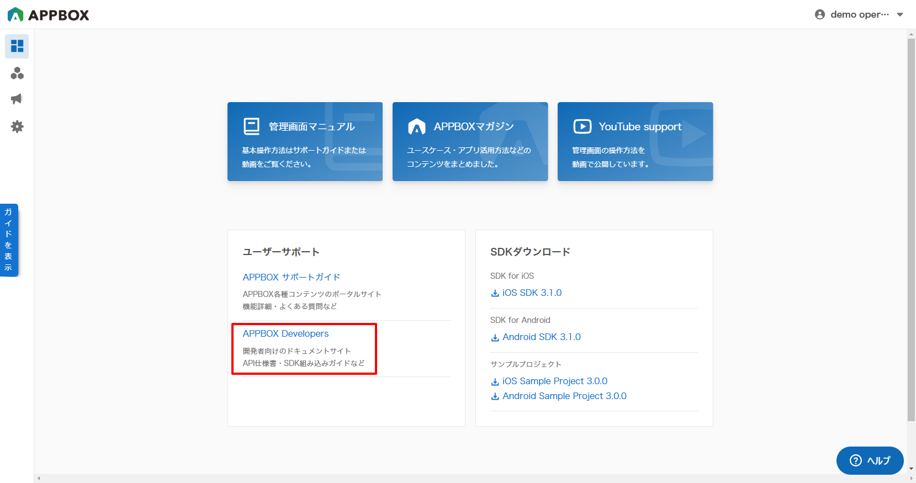Expand the demo operator account dropdown arrow
The width and height of the screenshot is (916, 483).
pyautogui.click(x=900, y=15)
